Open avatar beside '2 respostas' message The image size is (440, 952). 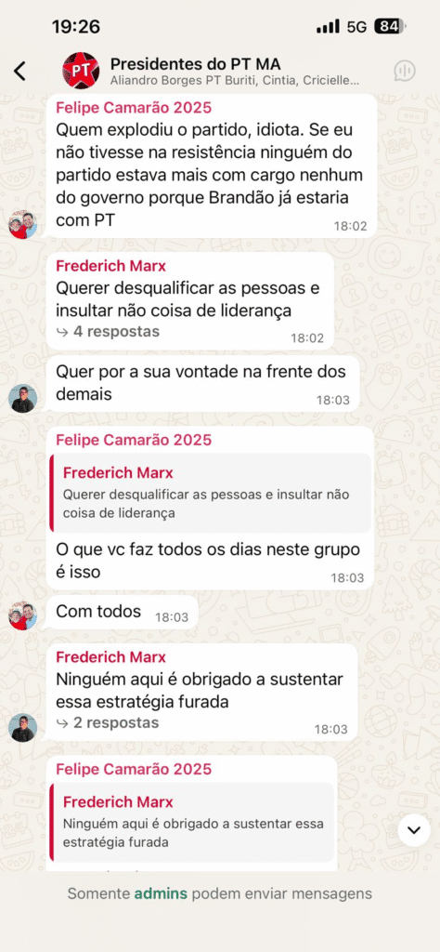pyautogui.click(x=23, y=727)
